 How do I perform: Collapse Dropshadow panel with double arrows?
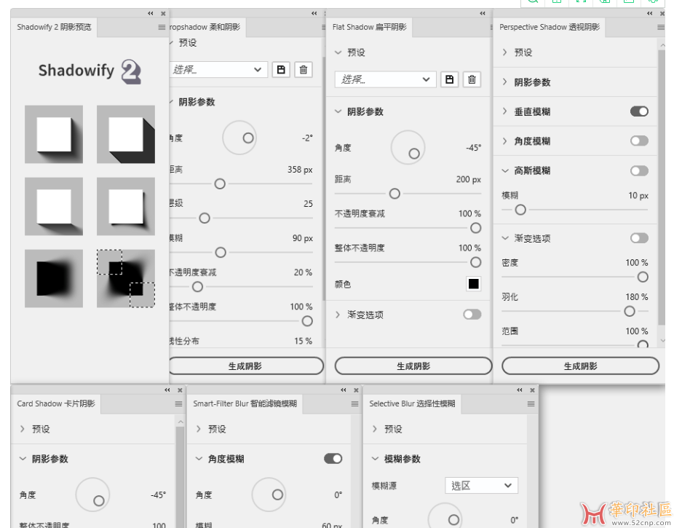coord(314,13)
